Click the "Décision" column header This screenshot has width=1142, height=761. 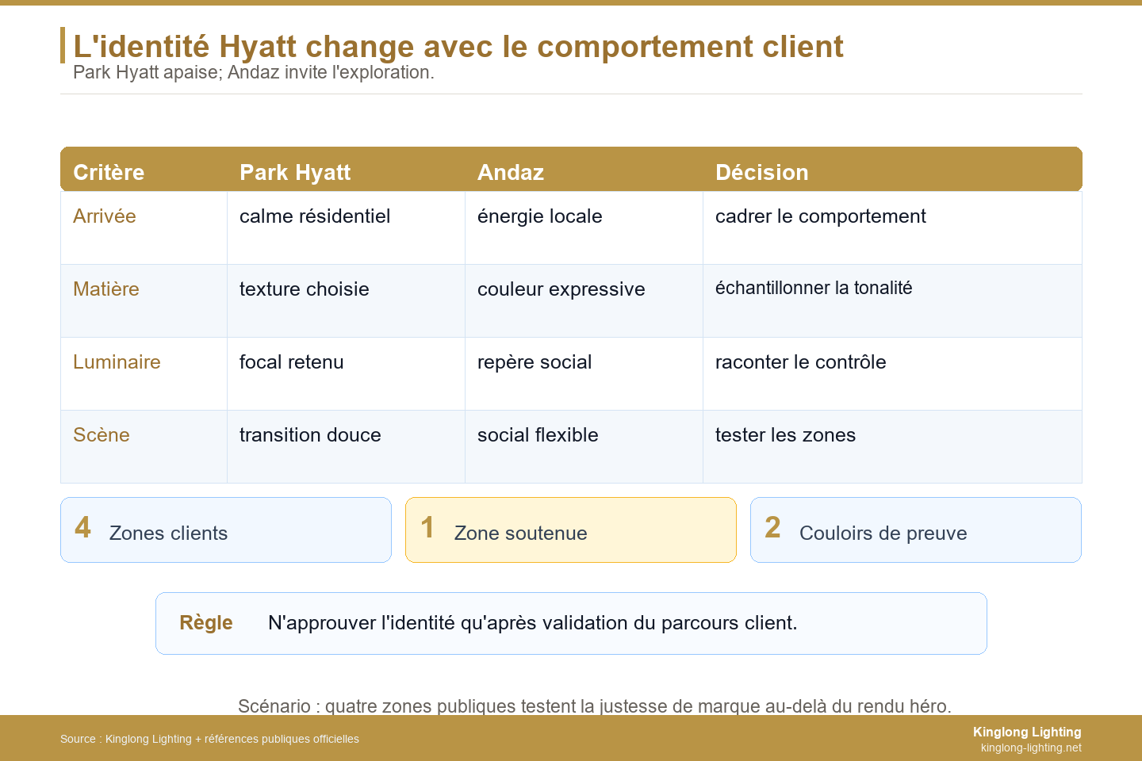[x=762, y=172]
